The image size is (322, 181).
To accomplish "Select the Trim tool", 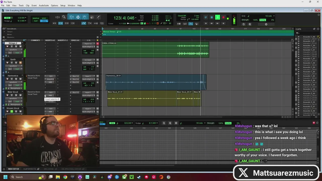I will 71,17.
